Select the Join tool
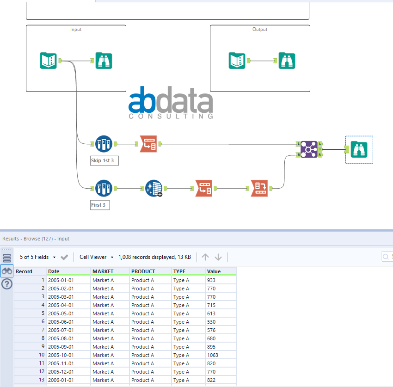This screenshot has width=393, height=387. coord(309,149)
